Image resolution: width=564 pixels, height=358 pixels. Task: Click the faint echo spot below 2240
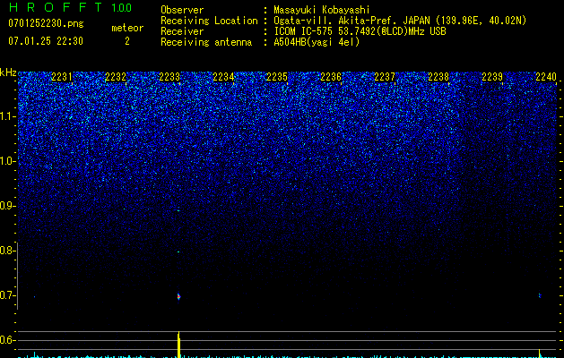(540, 295)
